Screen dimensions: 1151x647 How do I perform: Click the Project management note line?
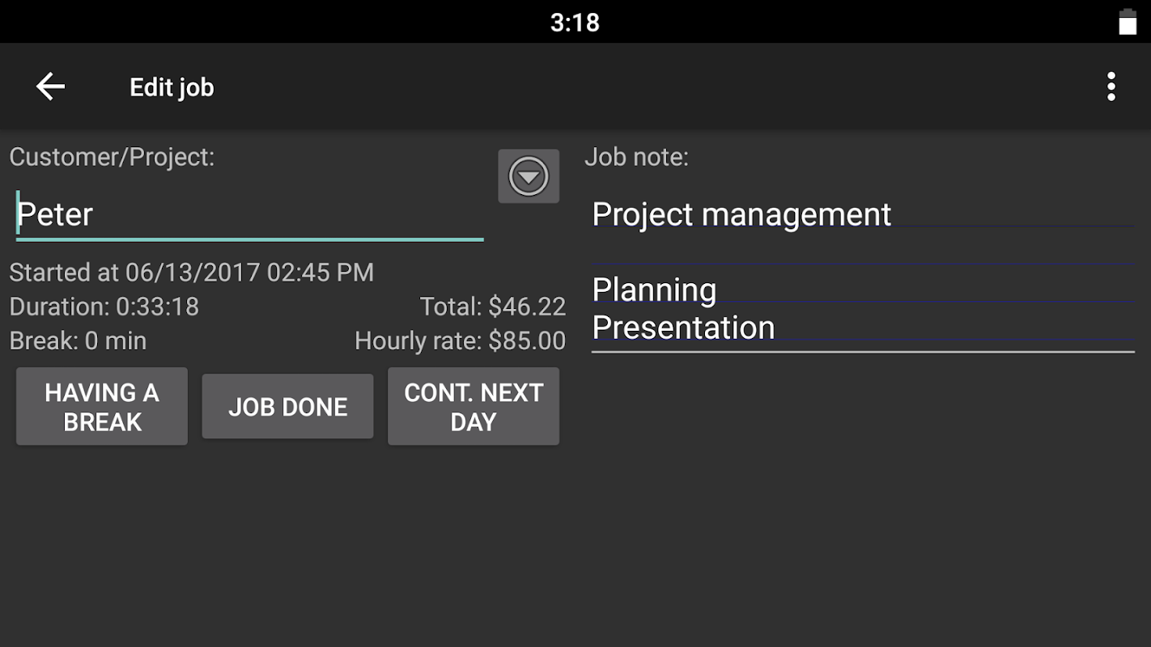tap(741, 214)
